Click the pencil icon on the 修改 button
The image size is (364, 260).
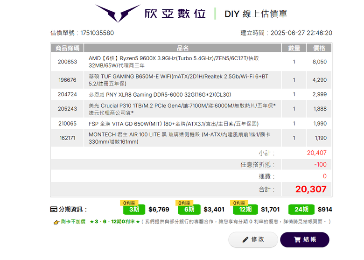[x=245, y=239]
